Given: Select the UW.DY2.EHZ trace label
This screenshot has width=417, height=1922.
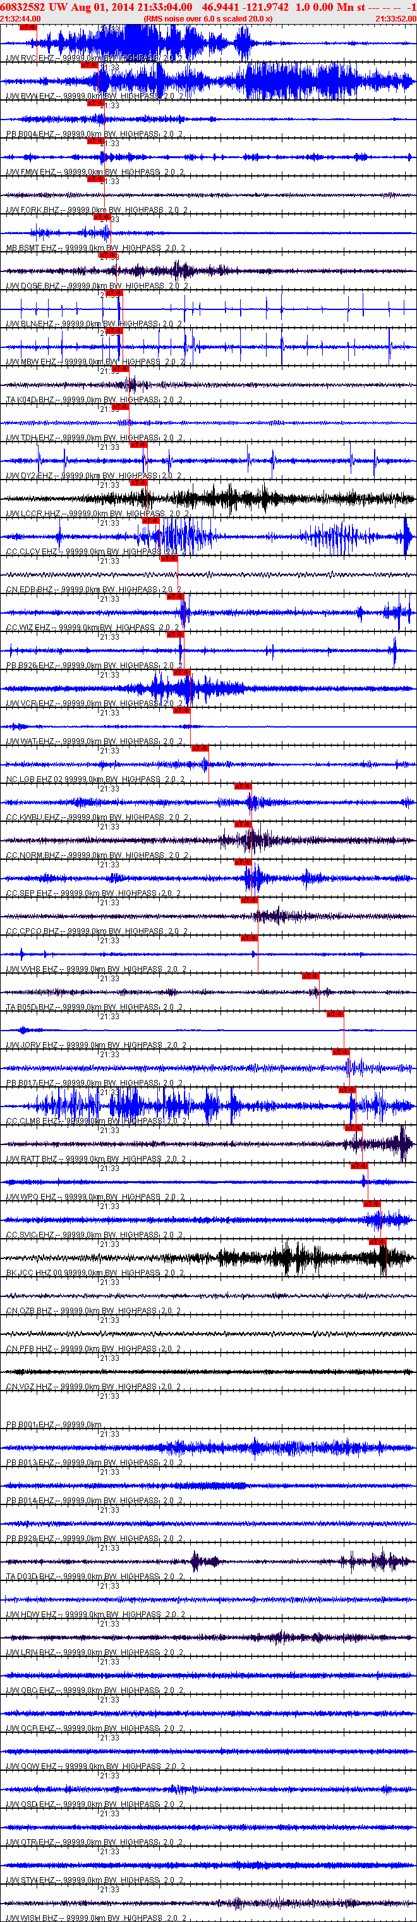Looking at the screenshot, I should 95,475.
